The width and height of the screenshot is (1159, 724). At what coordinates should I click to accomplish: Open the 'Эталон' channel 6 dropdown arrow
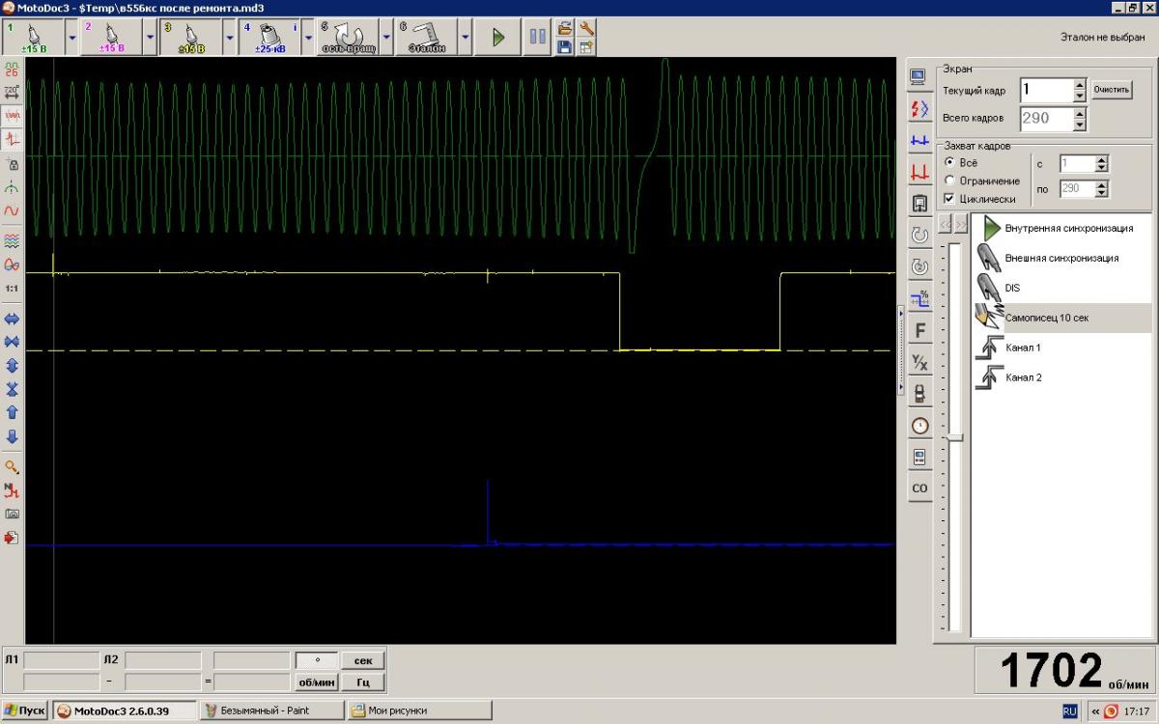(x=465, y=38)
